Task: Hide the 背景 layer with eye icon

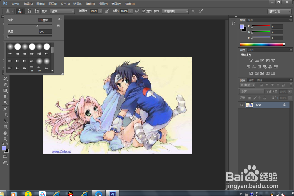Action: point(242,105)
